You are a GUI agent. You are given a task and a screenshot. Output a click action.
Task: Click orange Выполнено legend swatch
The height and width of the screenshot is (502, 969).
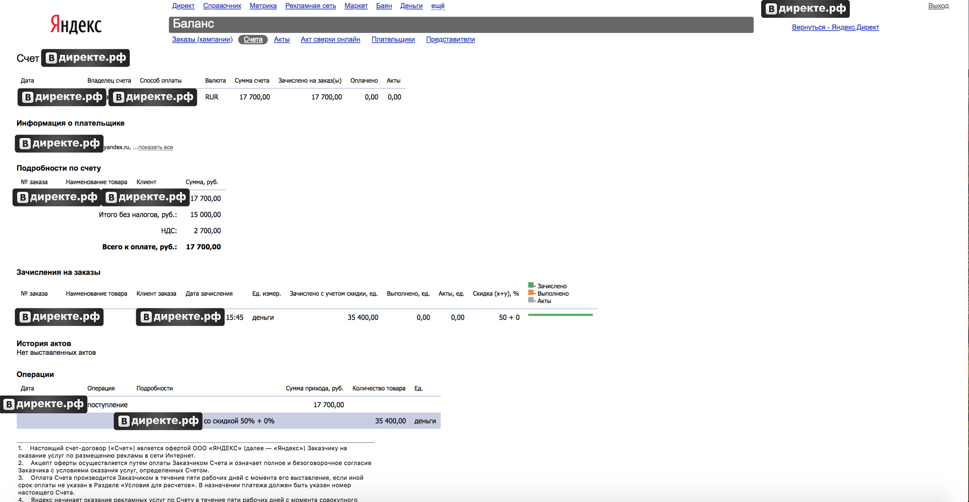531,292
